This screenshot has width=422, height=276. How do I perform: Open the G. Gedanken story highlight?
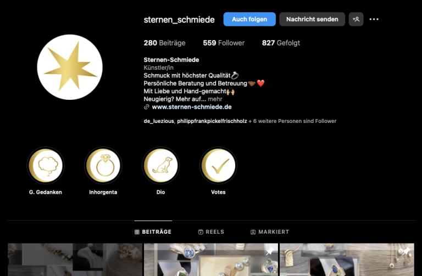tap(46, 166)
